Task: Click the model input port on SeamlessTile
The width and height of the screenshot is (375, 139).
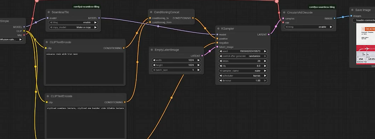Action: 47,18
